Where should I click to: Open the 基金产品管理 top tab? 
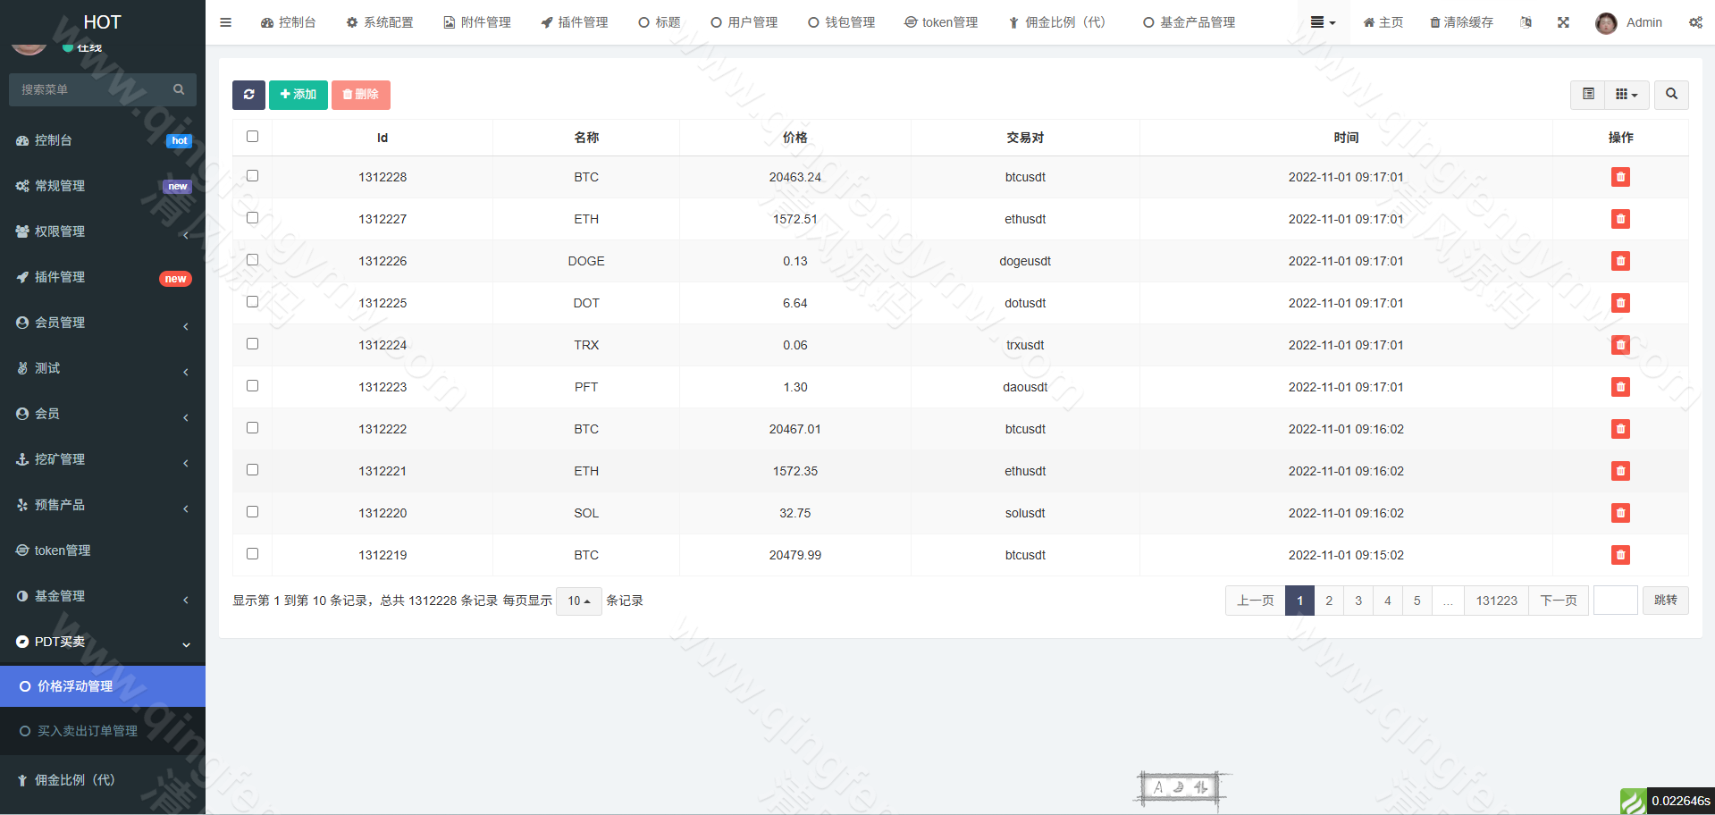(1190, 22)
